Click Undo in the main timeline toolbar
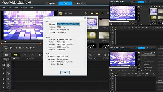Viewport: 163px width, 92px height. 25,55
